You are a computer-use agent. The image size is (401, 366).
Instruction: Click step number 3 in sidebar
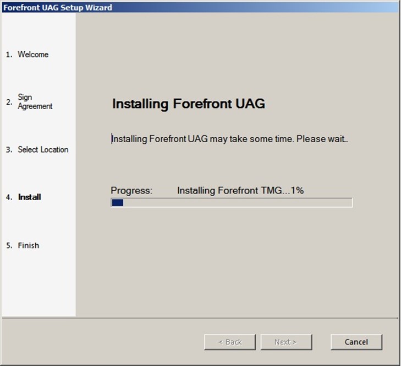point(9,150)
